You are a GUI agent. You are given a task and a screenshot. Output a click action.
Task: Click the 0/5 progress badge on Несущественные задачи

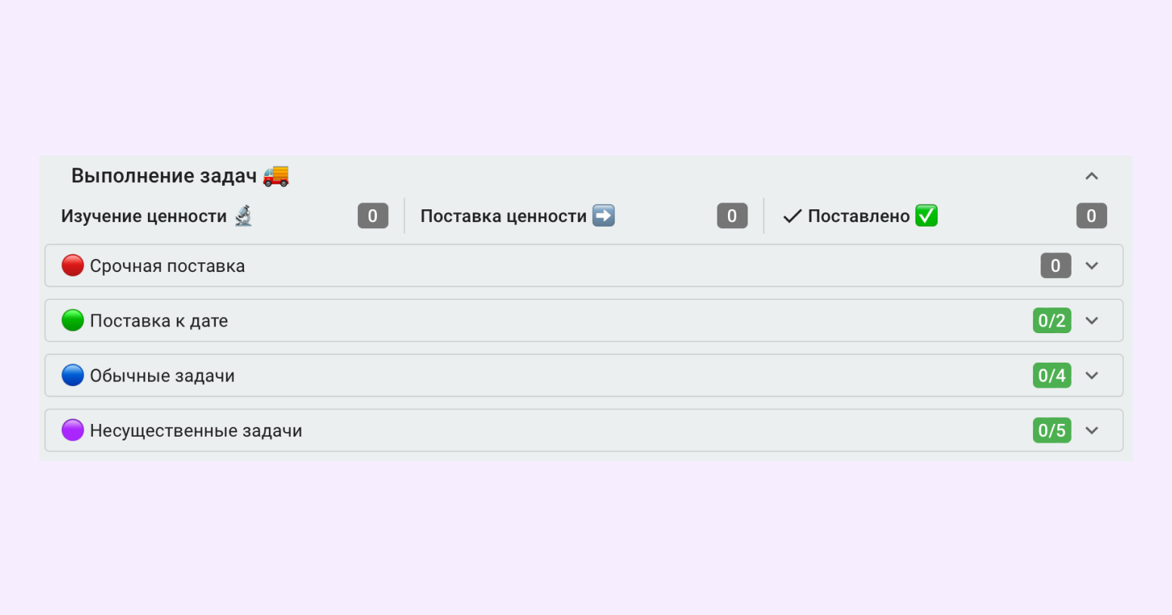(1052, 430)
